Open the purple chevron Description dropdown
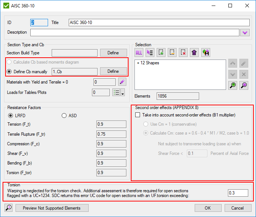256x217 pixels. coord(245,33)
